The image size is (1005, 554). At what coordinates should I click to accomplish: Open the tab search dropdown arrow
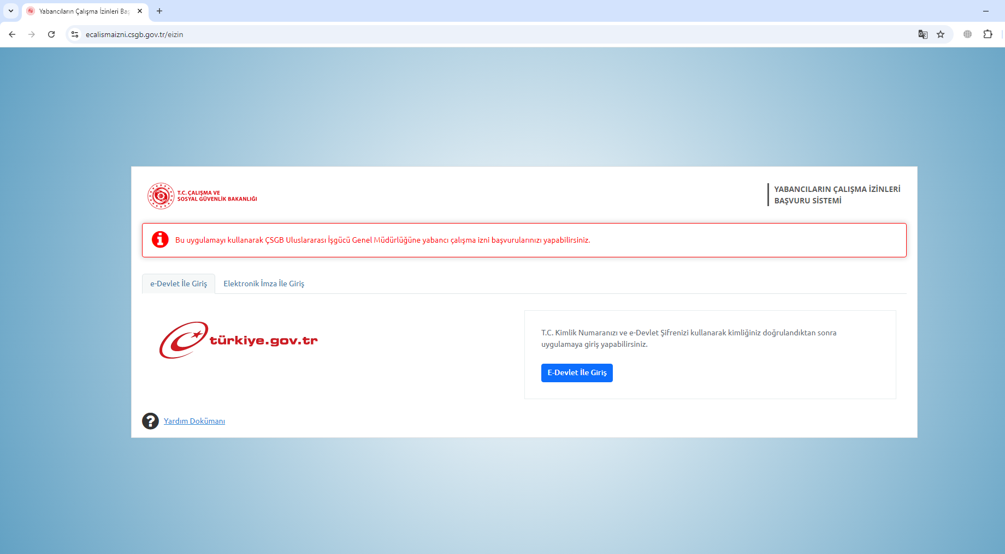click(x=11, y=11)
